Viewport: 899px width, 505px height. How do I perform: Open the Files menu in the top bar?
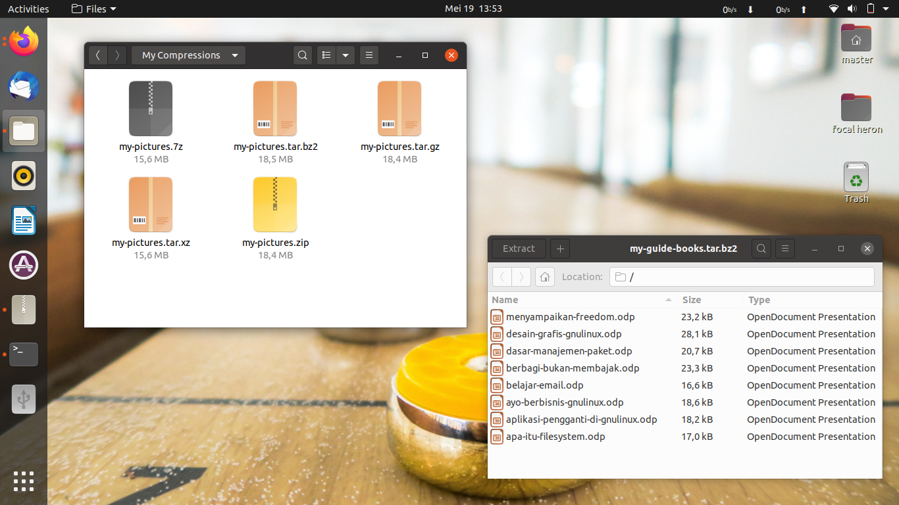(x=92, y=9)
